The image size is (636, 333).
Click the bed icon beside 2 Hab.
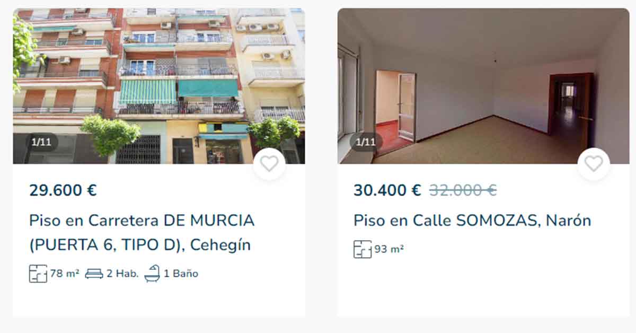94,274
